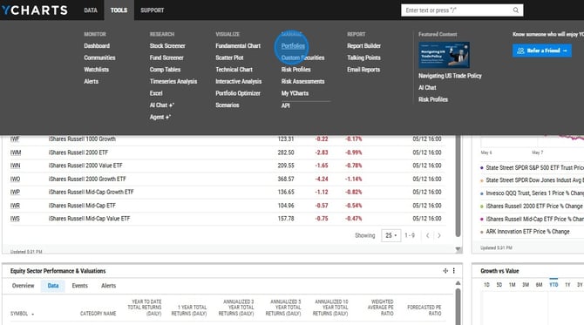Open Risk Profiles under Manage column
Viewport: 584px width, 325px height.
(295, 70)
